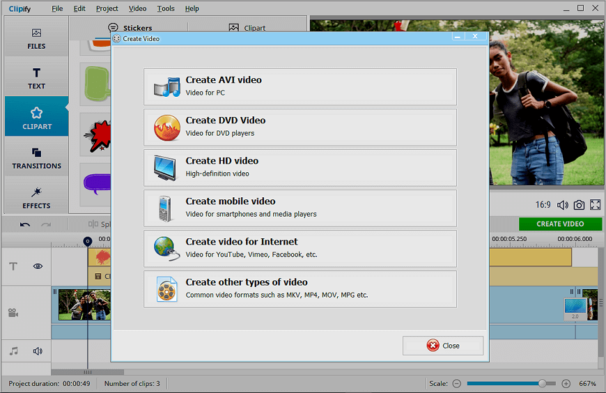
Task: Click the 00:00:05.250 ruler timestamp
Action: (509, 239)
